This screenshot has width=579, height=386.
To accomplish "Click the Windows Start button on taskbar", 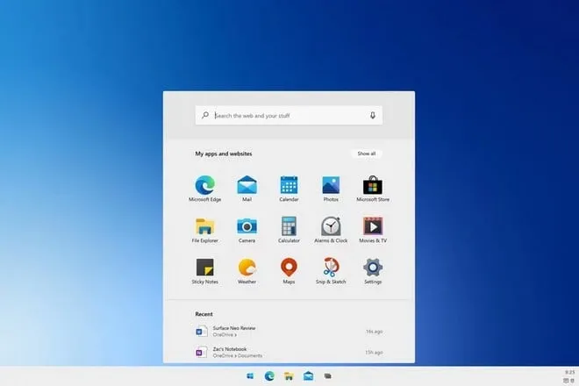I will pos(250,375).
